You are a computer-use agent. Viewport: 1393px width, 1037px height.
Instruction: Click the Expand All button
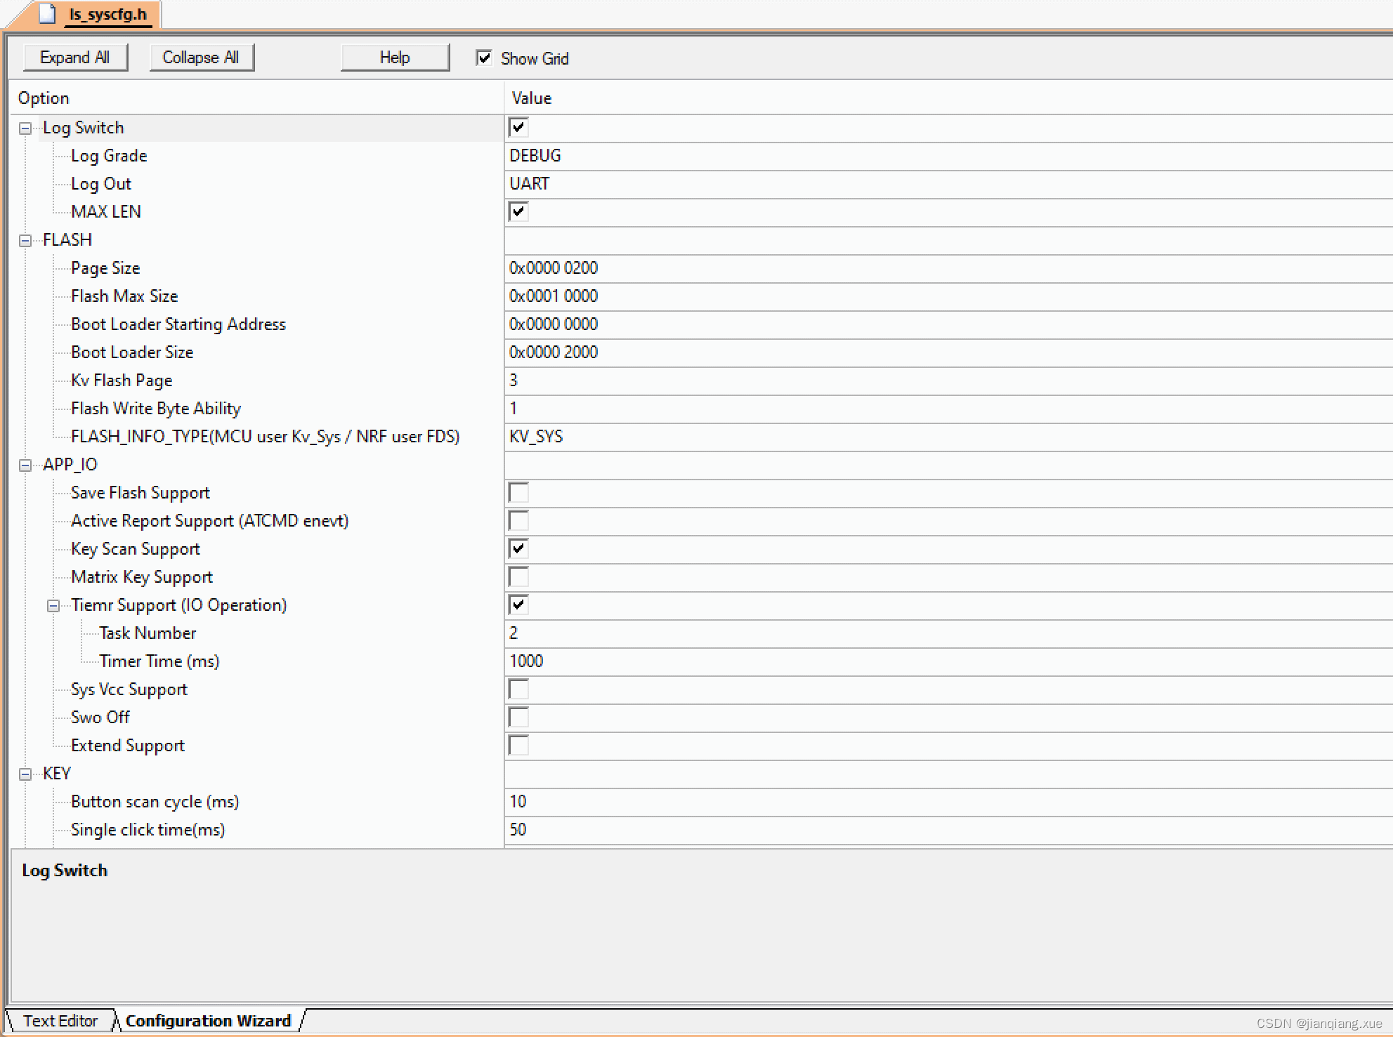tap(74, 58)
